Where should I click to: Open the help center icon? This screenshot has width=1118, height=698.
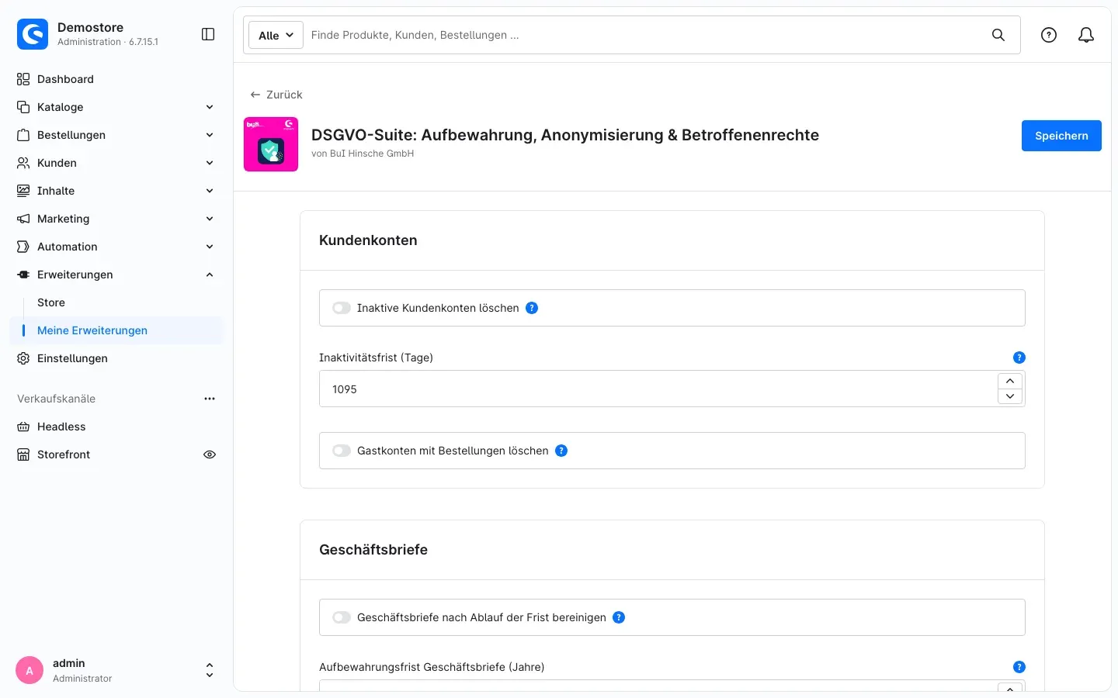coord(1049,35)
